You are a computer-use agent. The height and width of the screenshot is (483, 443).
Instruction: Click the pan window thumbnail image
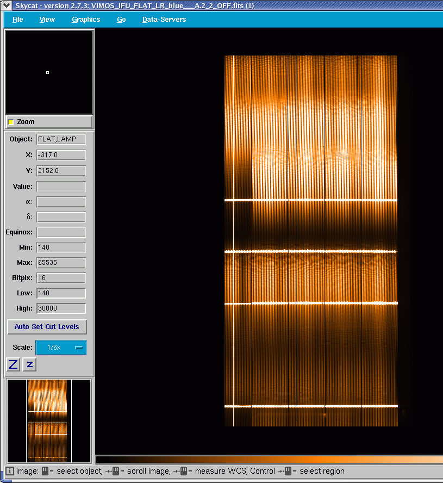[49, 421]
